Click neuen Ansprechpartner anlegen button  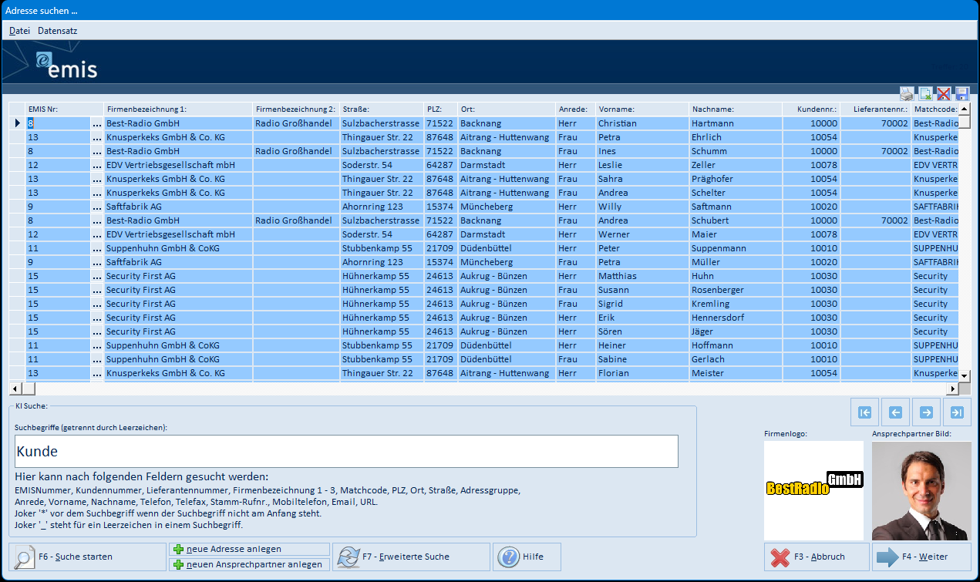pos(250,564)
